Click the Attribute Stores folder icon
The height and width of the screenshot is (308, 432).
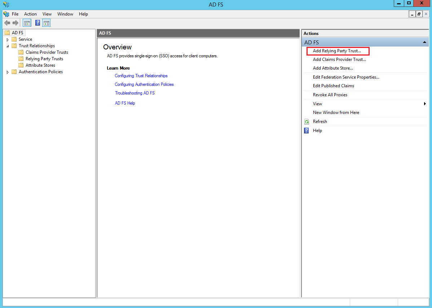click(x=21, y=65)
